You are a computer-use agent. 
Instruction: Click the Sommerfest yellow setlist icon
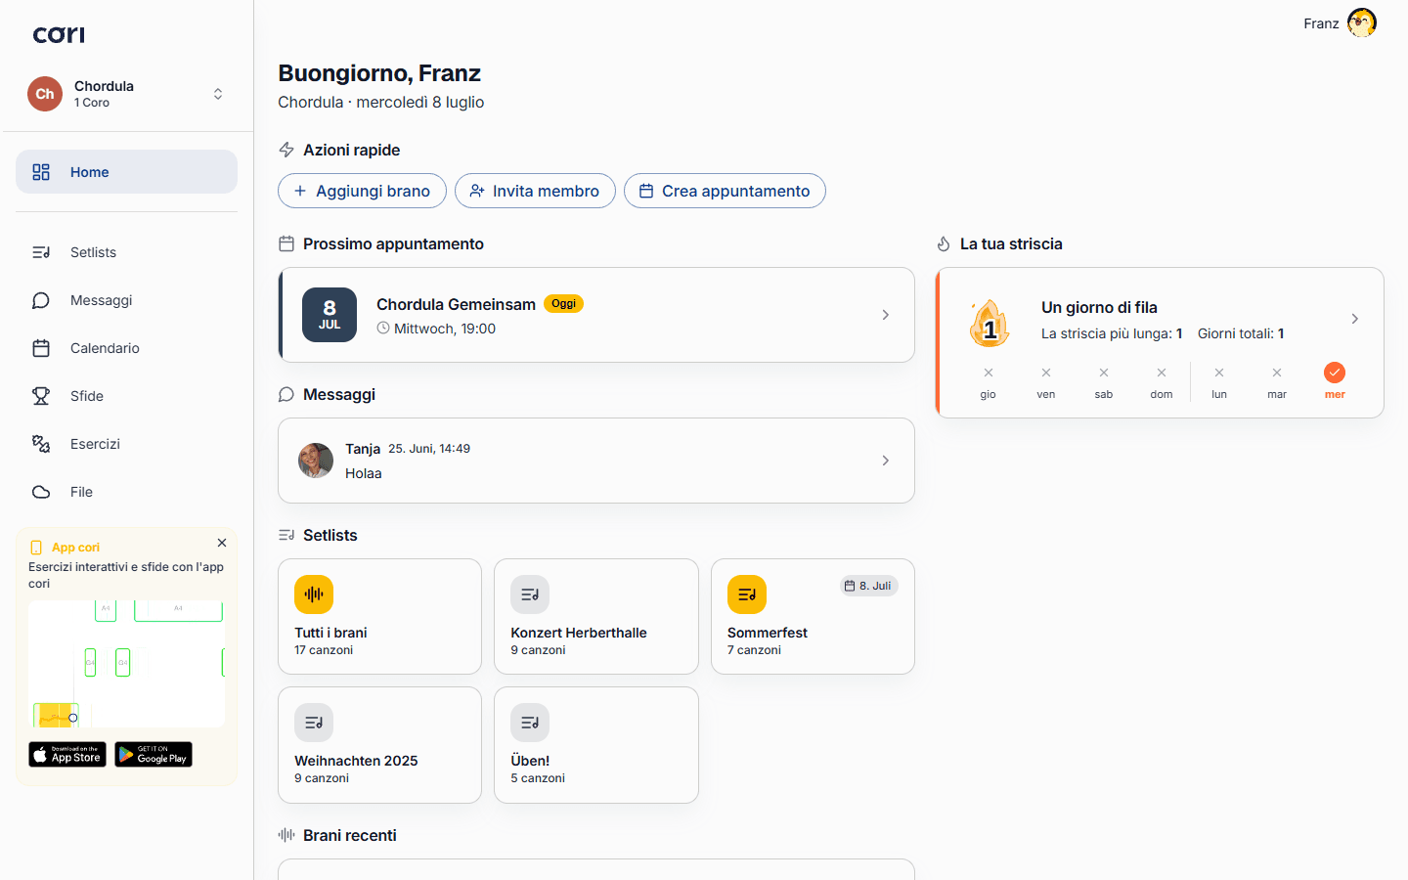747,594
